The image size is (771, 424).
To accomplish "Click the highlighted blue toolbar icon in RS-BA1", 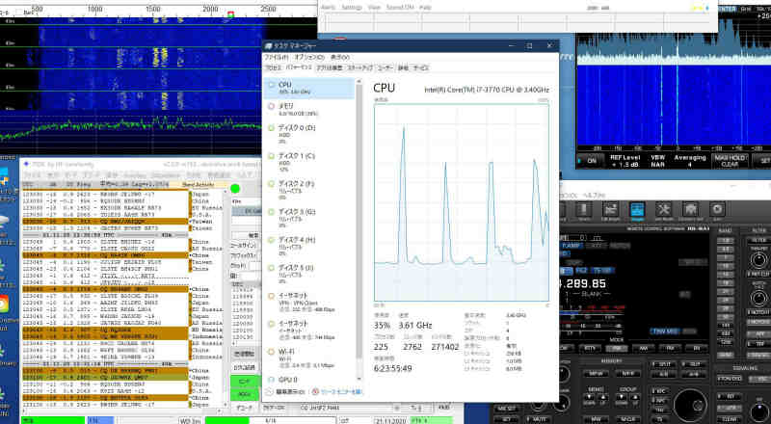I will pyautogui.click(x=636, y=209).
